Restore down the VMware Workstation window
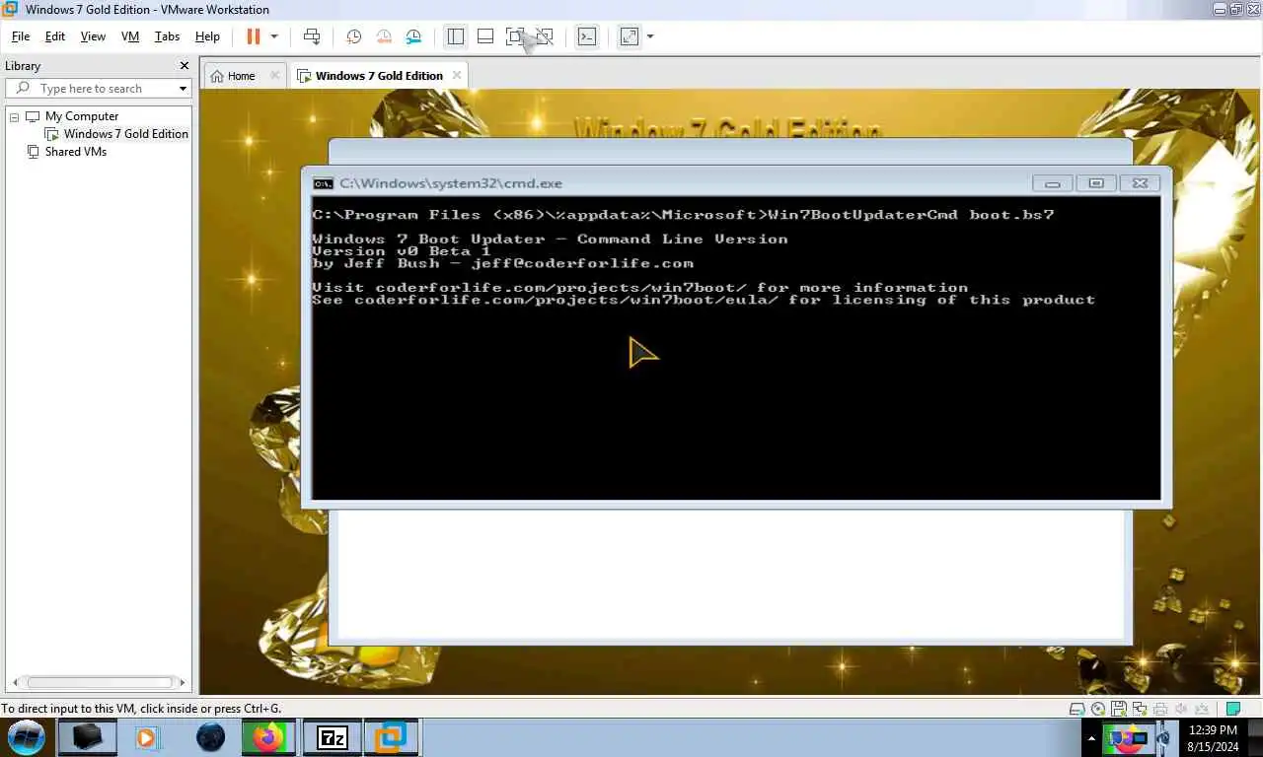1263x757 pixels. [x=1236, y=9]
